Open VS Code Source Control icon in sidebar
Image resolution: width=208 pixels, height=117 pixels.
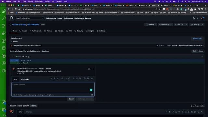tap(4, 26)
